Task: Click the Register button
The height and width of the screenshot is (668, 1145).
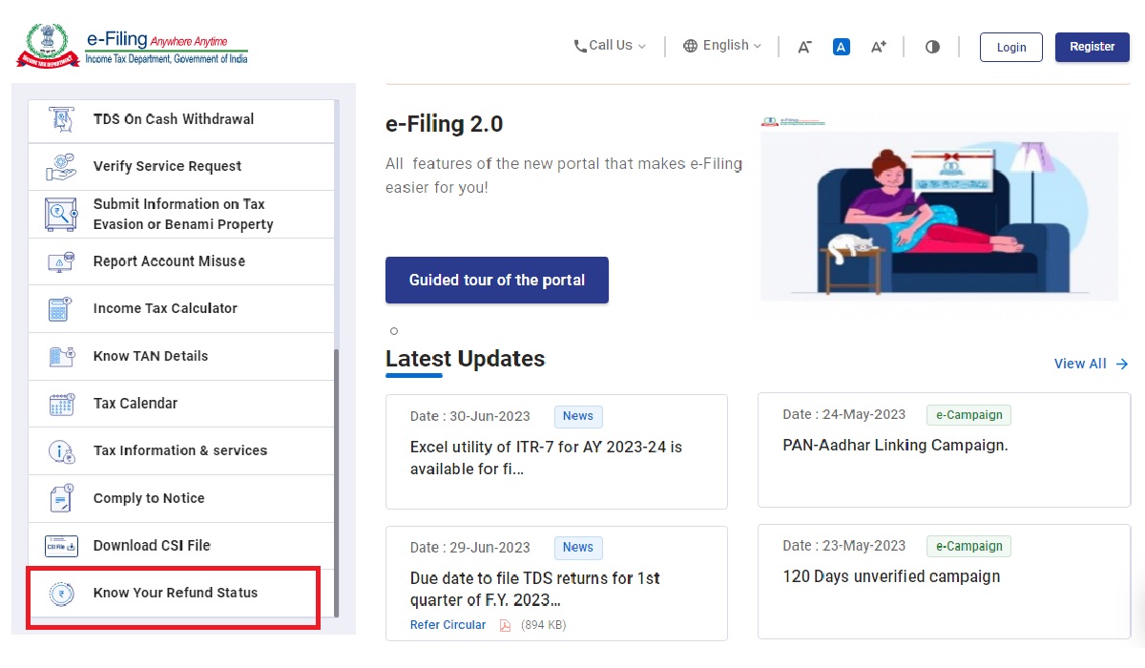Action: click(1092, 47)
